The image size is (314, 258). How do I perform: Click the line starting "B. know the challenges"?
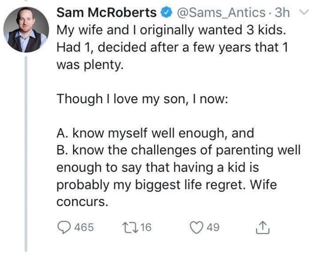click(178, 151)
